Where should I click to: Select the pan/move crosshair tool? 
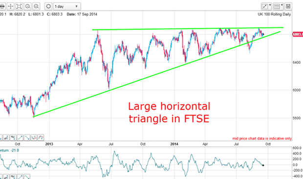coord(10,6)
